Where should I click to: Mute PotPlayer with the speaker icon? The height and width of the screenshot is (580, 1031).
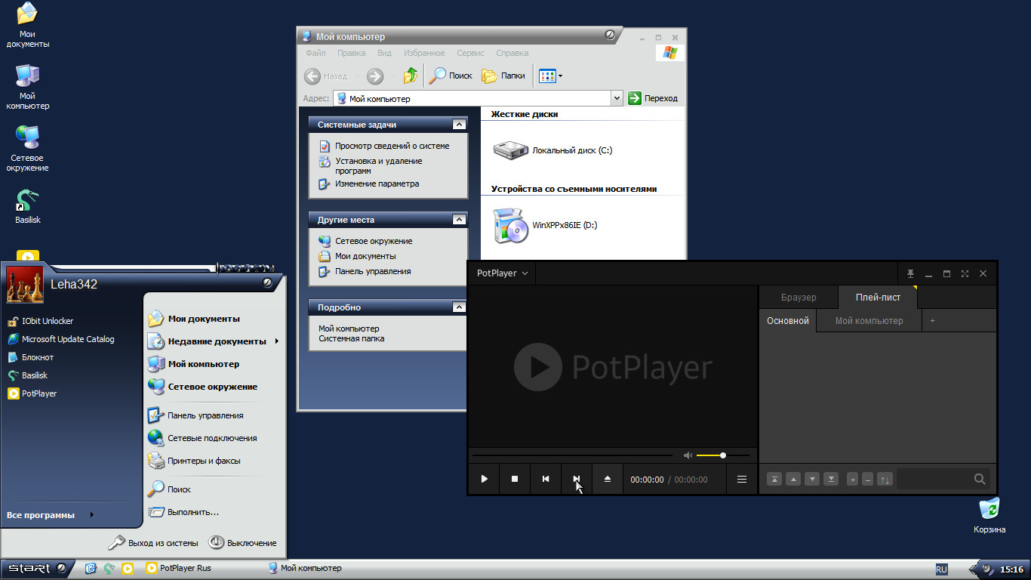tap(688, 455)
